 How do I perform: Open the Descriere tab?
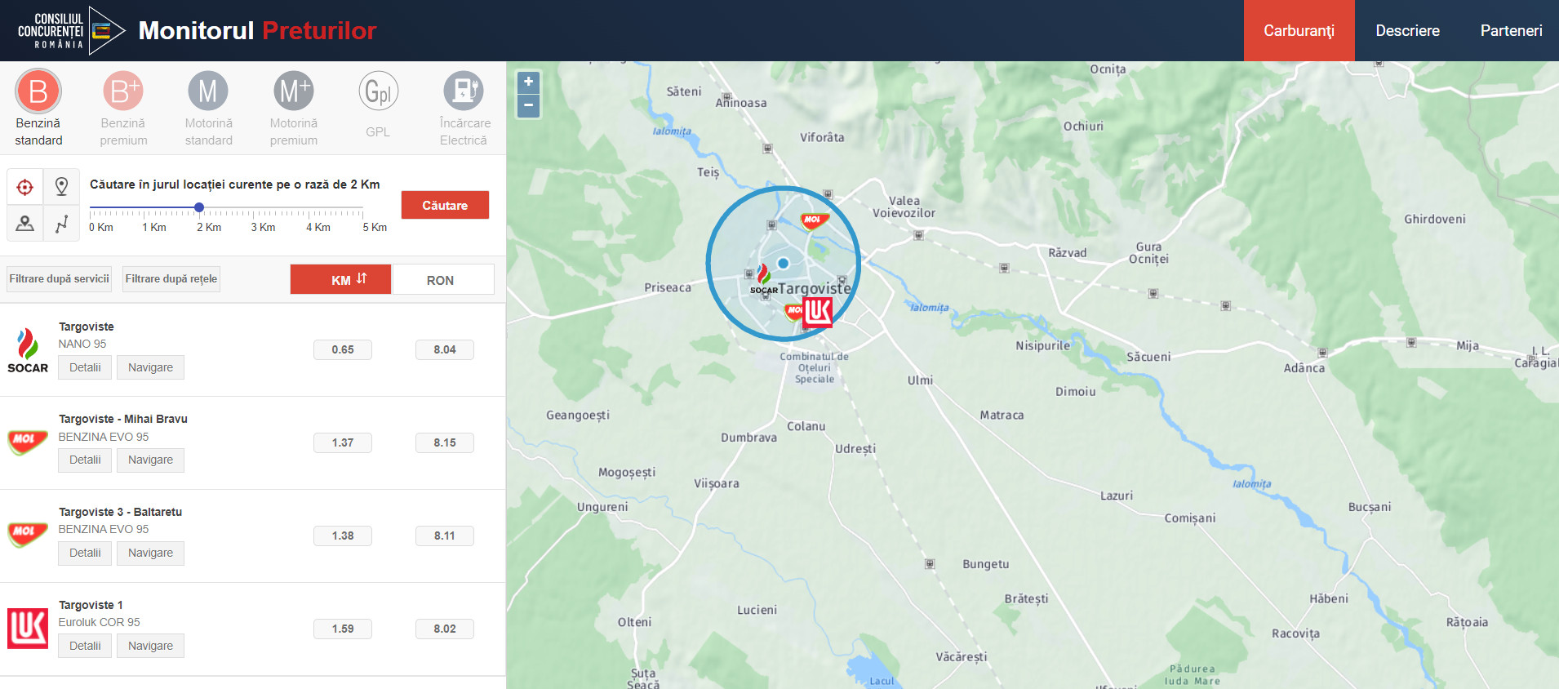(x=1407, y=31)
